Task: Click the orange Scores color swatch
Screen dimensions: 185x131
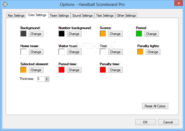Action: pyautogui.click(x=103, y=34)
